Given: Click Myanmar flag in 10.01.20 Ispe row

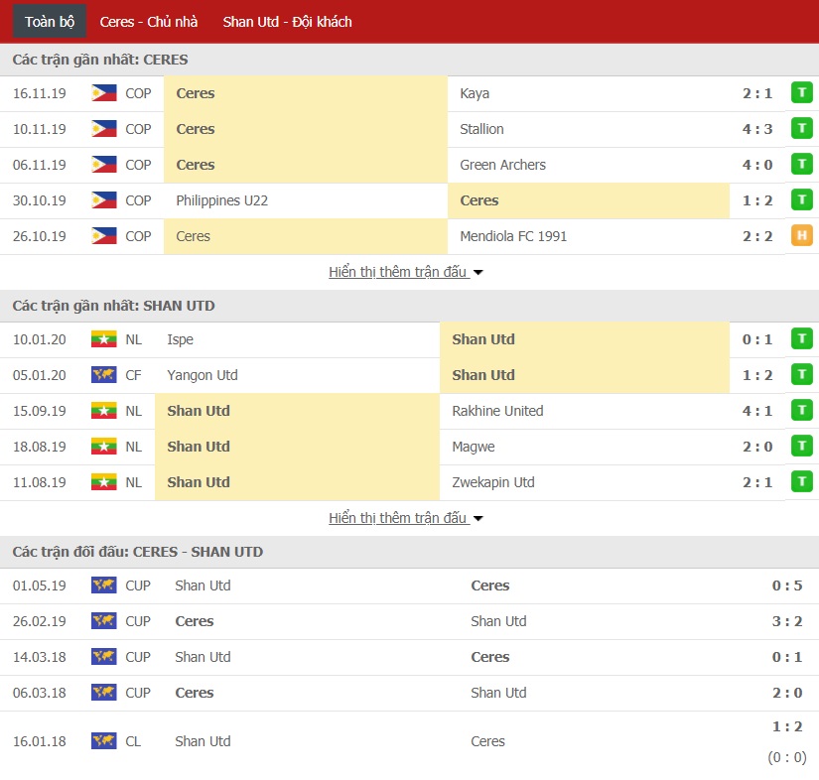Looking at the screenshot, I should tap(104, 339).
